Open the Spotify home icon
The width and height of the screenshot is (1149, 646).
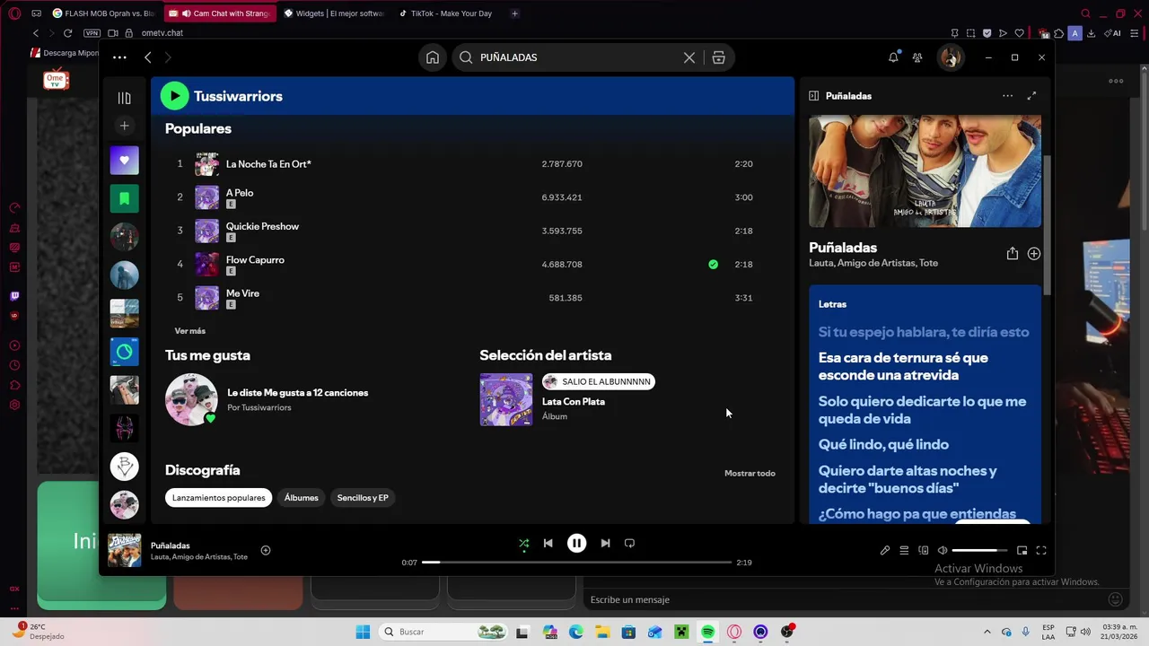433,57
